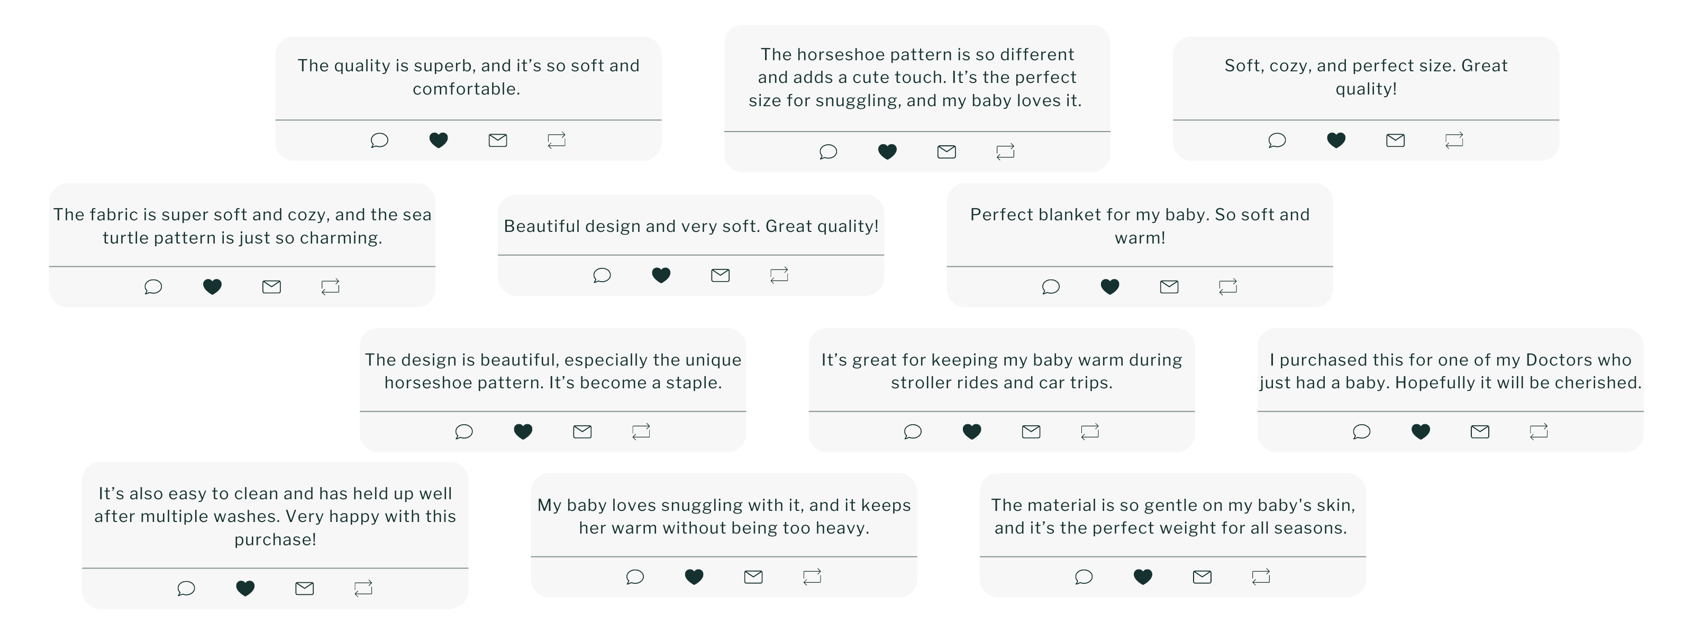Repost the 'gentle on my baby's skin' review
The width and height of the screenshot is (1693, 634).
[x=1261, y=577]
